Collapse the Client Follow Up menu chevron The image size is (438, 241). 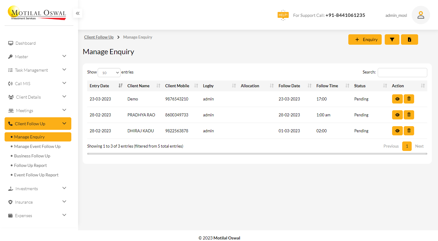click(64, 123)
